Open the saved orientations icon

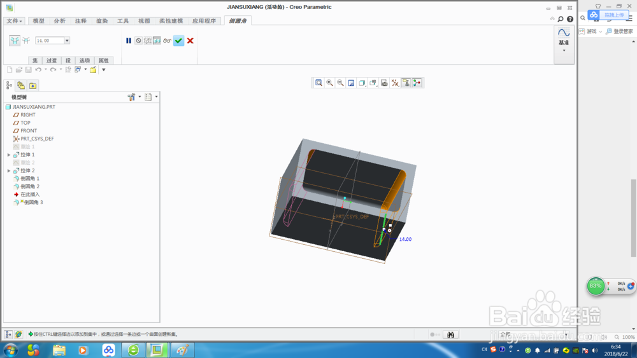[373, 83]
